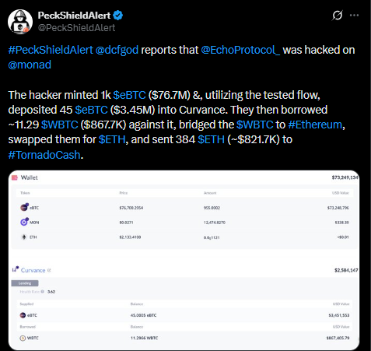Click the PeckShieldAlert display name
This screenshot has height=351, width=371.
tap(74, 16)
